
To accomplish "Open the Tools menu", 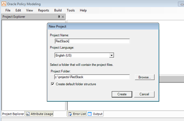I will (71, 10).
